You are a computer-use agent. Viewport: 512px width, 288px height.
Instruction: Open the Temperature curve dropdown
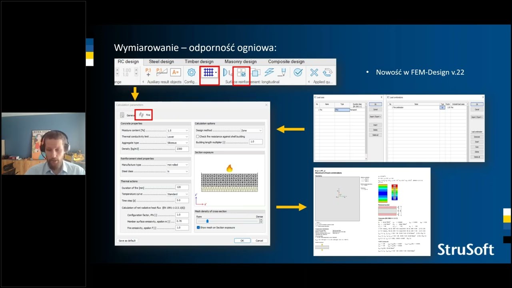tap(178, 194)
